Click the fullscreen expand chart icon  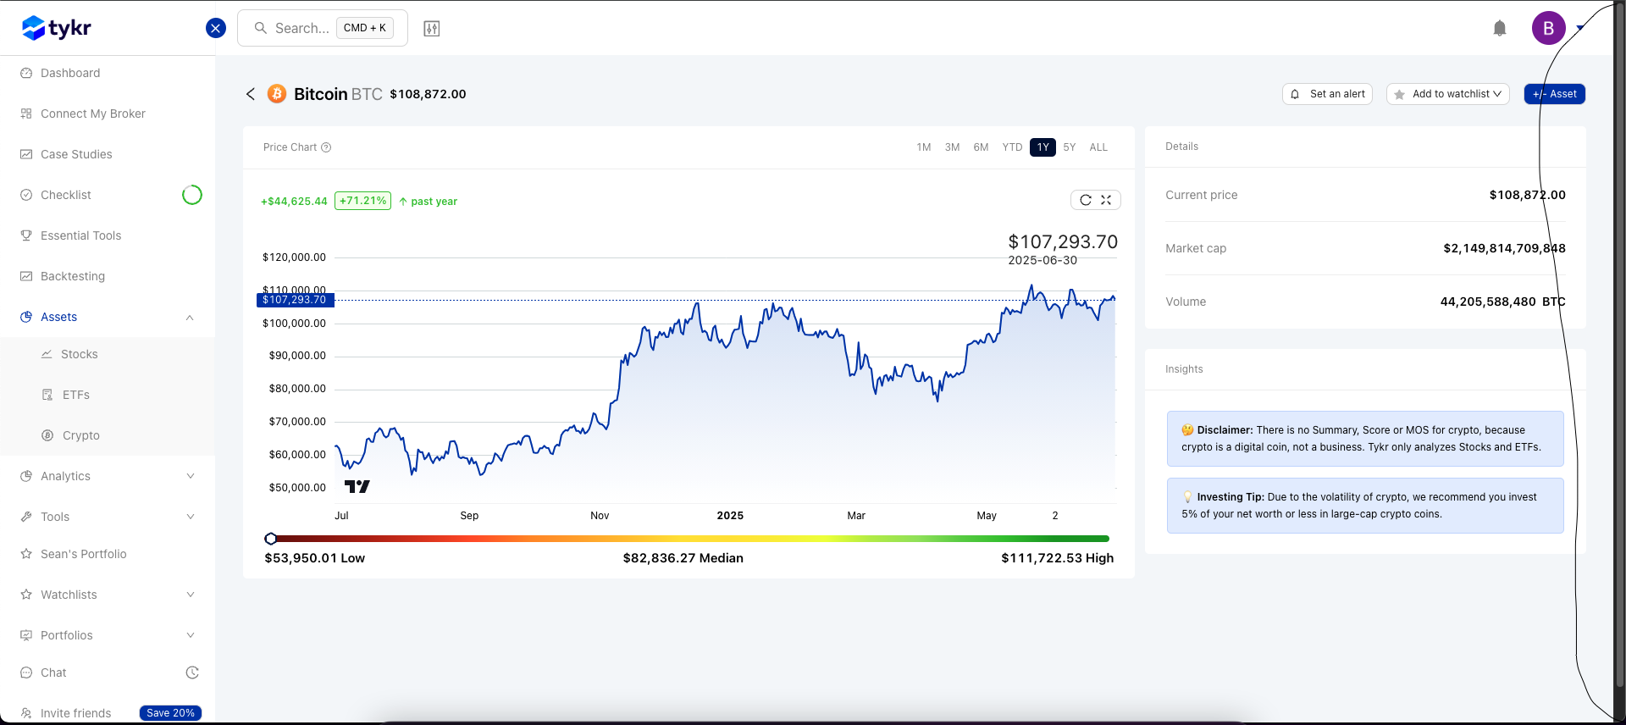[1106, 200]
